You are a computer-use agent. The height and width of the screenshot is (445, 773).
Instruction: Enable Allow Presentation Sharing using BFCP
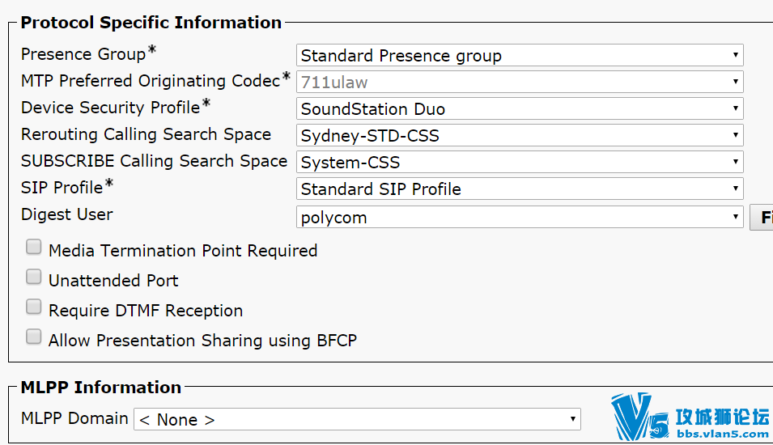(33, 337)
